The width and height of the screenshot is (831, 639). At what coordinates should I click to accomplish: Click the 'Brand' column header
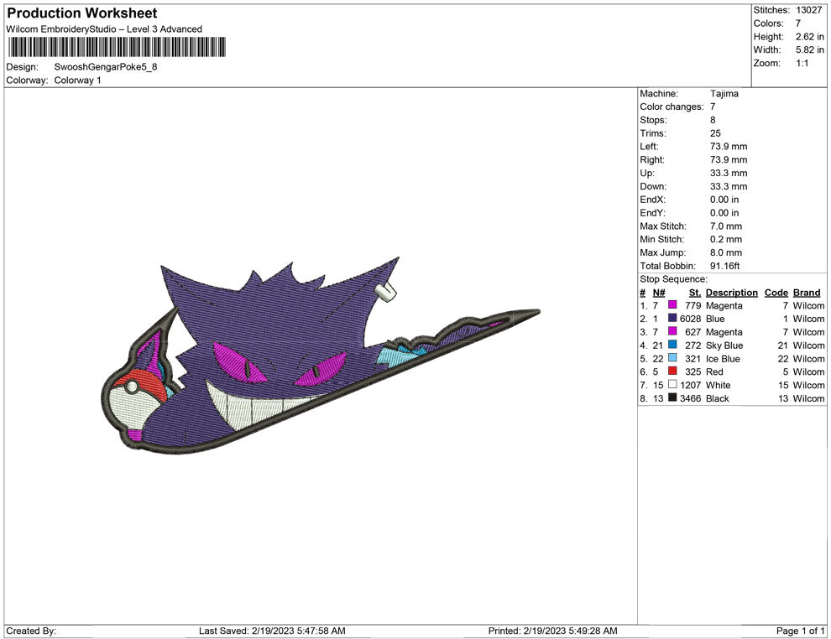(x=807, y=293)
